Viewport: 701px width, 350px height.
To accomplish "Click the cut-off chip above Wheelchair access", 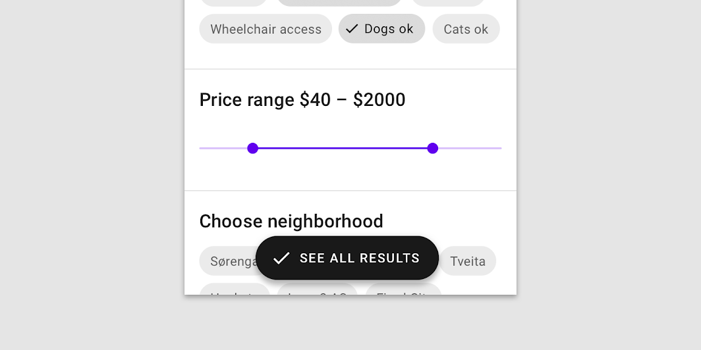I will [233, 3].
